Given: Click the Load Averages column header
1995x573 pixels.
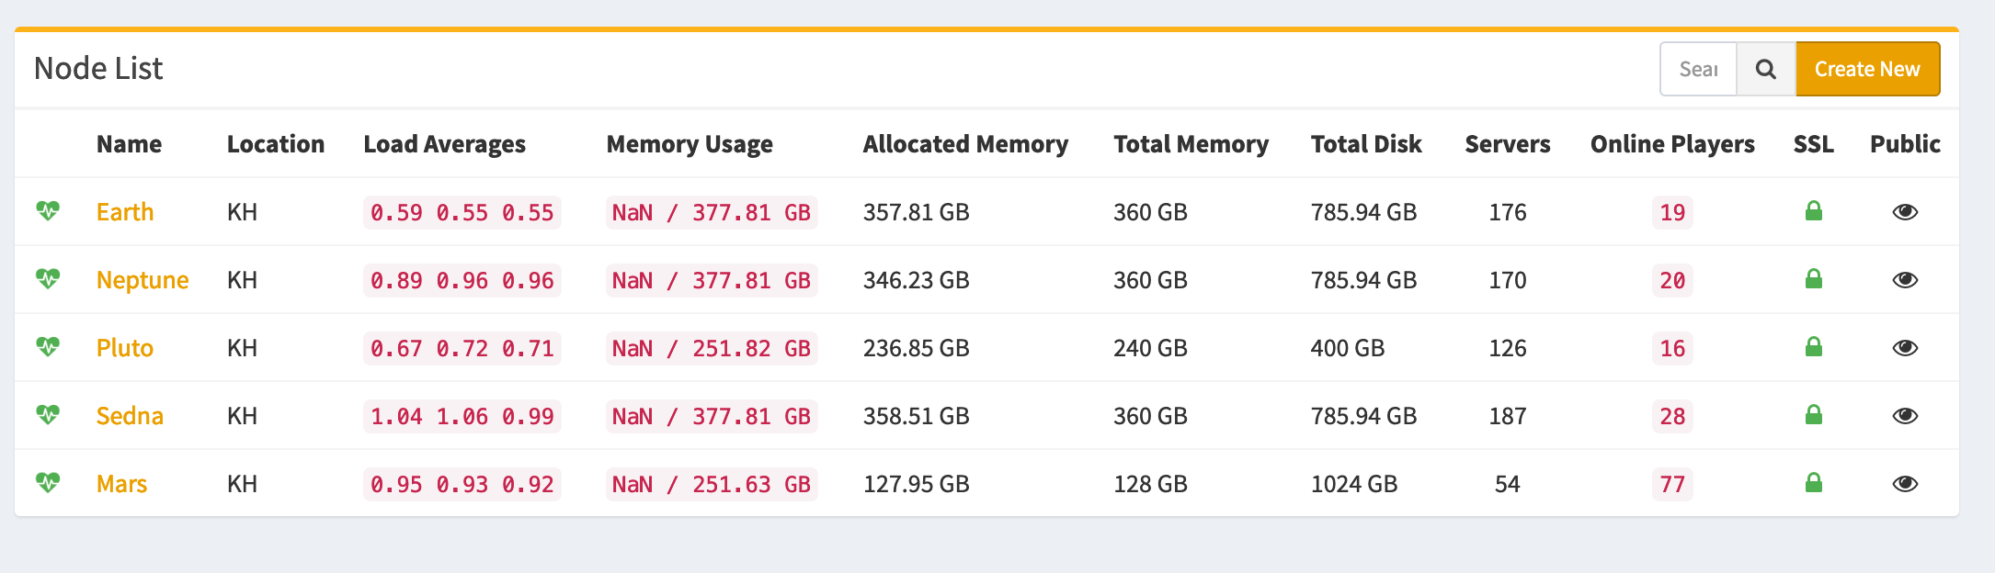Looking at the screenshot, I should point(444,144).
